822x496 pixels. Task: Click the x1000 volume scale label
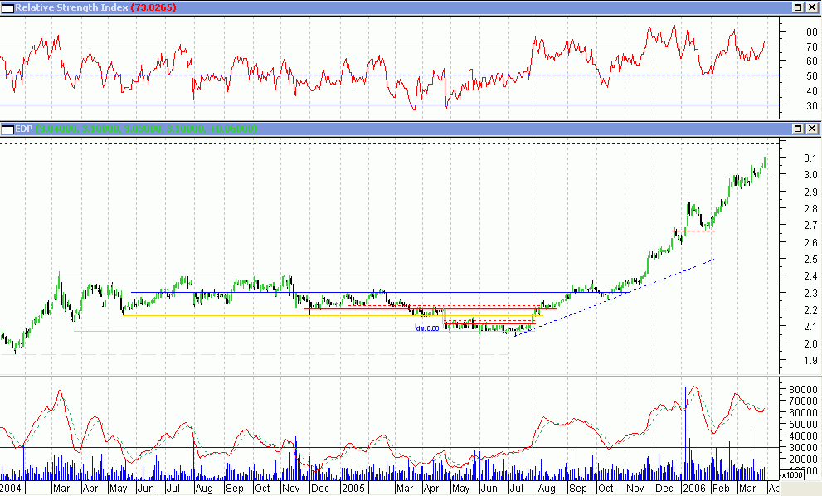(791, 475)
